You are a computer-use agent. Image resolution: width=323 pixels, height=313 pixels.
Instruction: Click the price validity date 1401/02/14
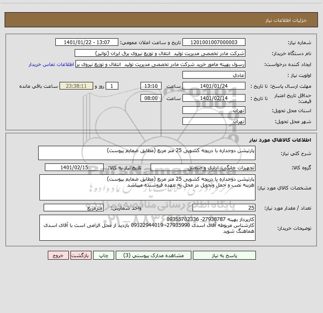click(214, 98)
